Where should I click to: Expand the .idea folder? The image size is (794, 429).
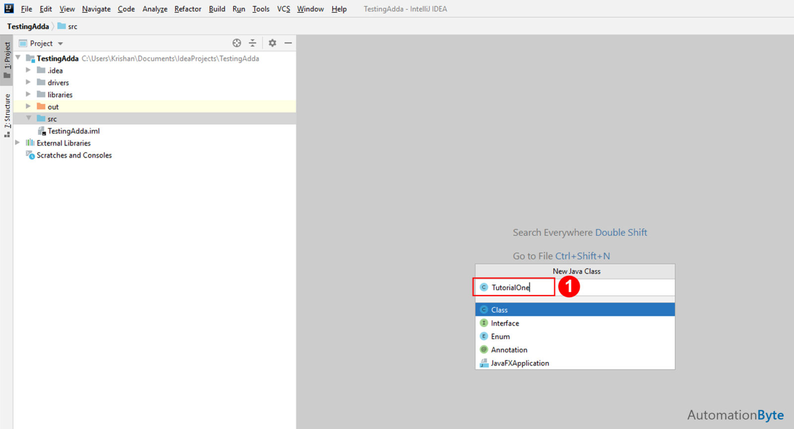(28, 70)
